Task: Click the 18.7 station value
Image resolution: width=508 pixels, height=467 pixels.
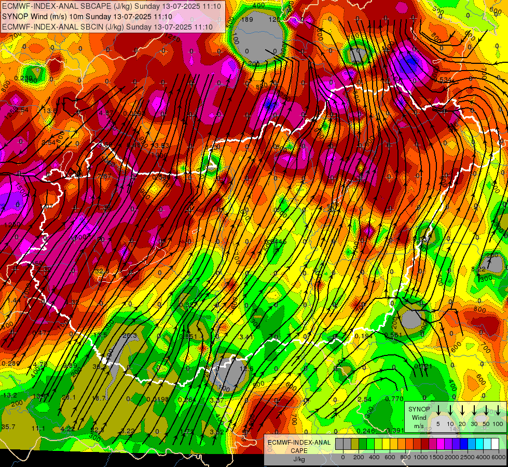Action: 99,398
